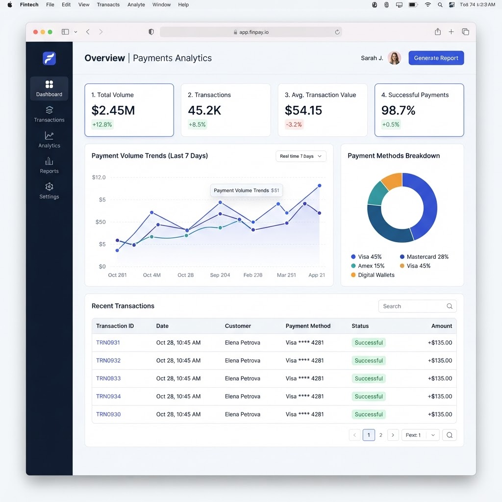Click the app.finpay.io address bar
Screen dimensions: 502x502
click(x=251, y=32)
